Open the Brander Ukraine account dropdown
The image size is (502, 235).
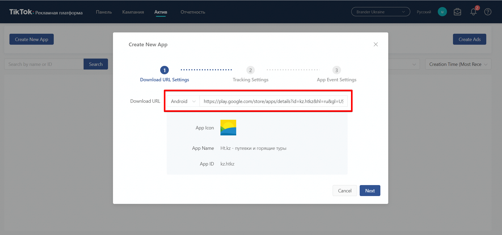coord(380,12)
